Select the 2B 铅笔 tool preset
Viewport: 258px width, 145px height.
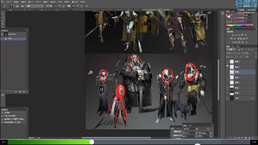coord(13,113)
